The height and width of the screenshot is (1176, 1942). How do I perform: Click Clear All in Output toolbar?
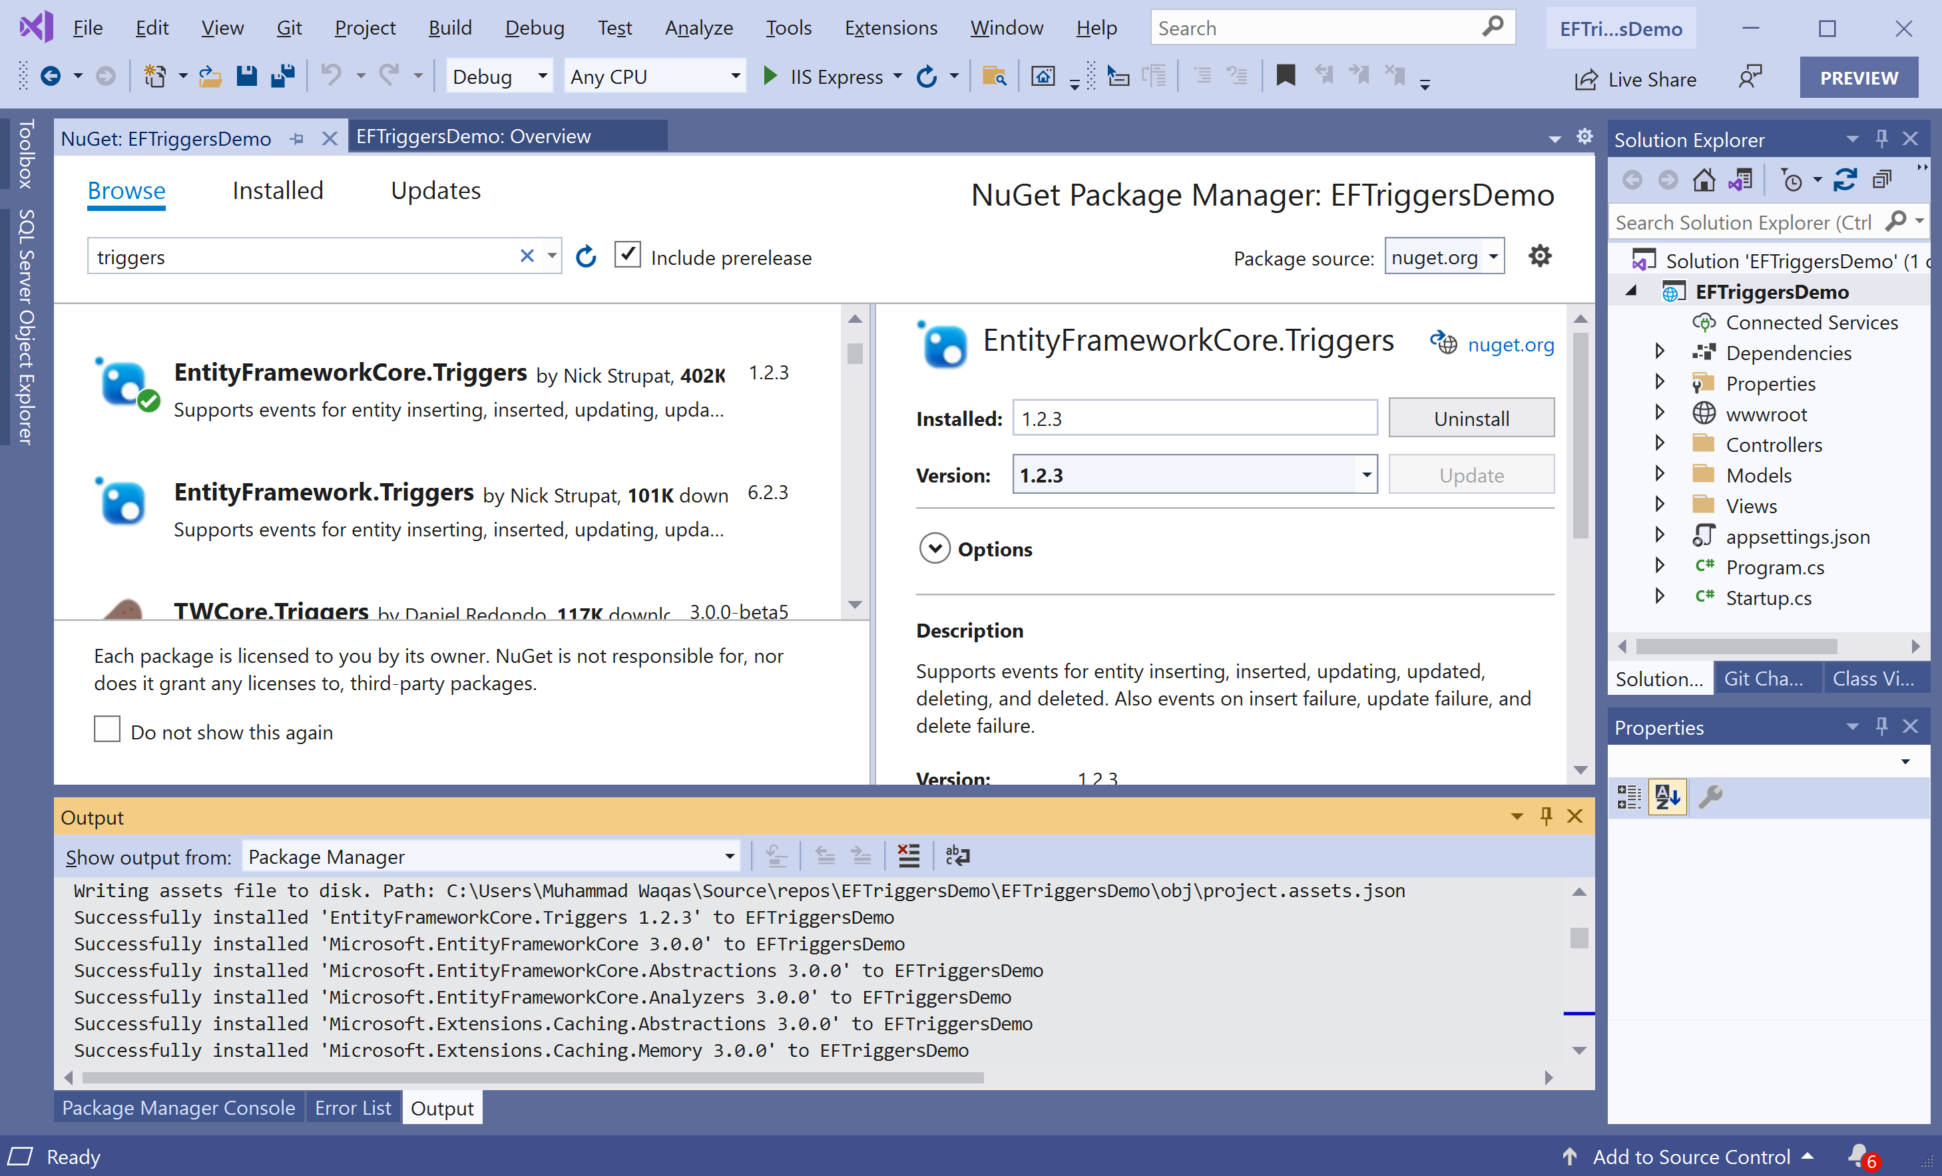tap(909, 856)
